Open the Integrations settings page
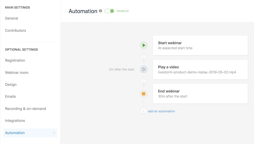The image size is (254, 144). coord(15,121)
